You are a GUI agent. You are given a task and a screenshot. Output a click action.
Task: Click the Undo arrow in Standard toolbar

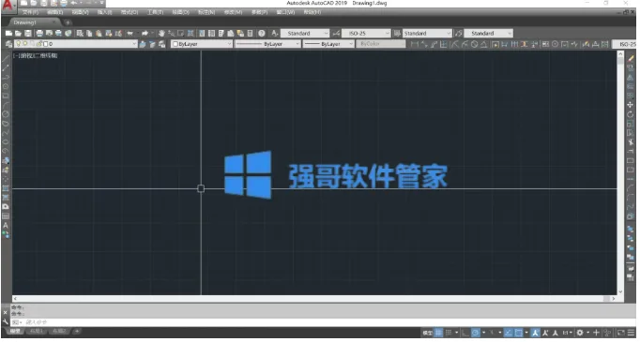(130, 34)
